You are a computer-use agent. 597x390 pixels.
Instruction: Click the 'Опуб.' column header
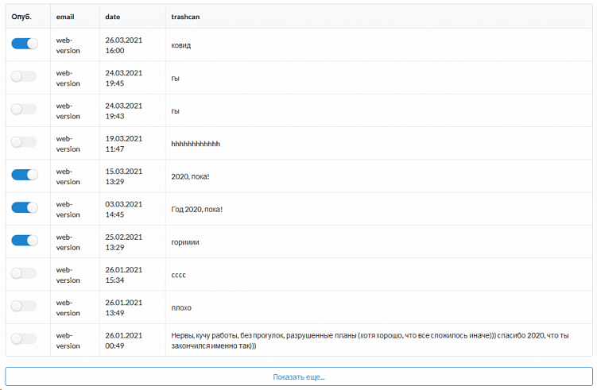point(21,16)
